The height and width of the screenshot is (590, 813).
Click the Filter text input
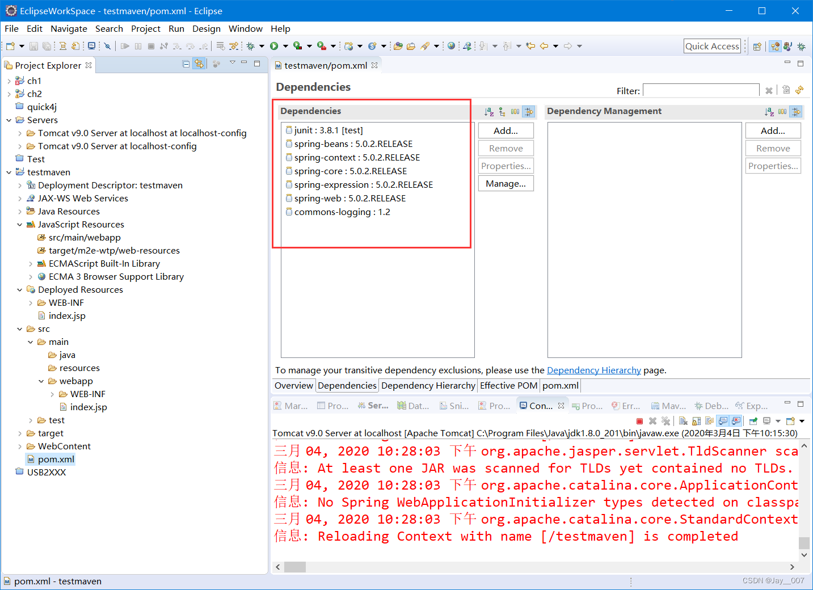[x=701, y=90]
